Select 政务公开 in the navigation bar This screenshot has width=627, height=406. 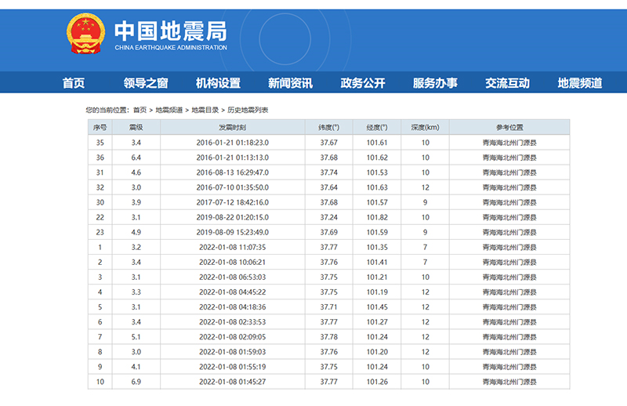(363, 83)
